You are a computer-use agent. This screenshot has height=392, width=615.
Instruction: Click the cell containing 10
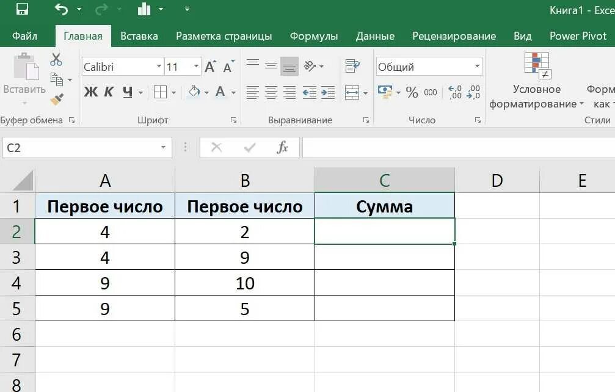coord(245,283)
